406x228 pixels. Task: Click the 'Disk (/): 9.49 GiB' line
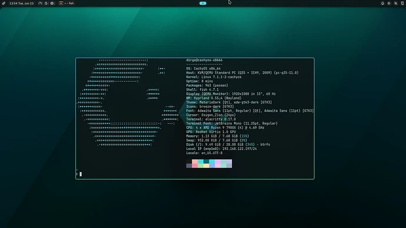[228, 145]
